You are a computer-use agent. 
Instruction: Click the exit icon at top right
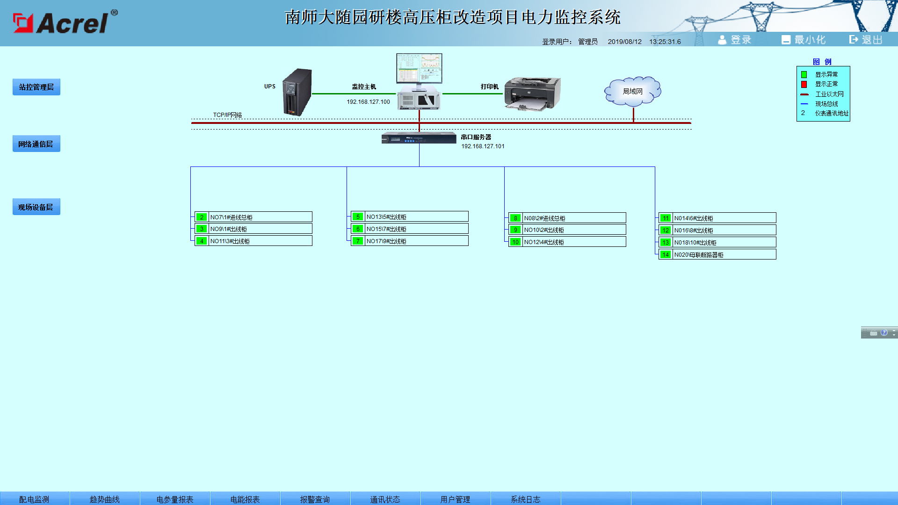tap(854, 40)
